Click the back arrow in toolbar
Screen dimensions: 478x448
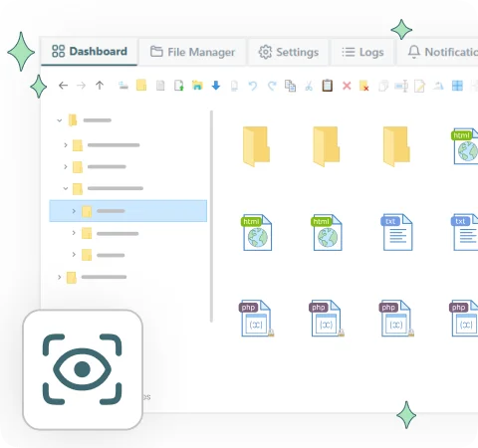[63, 86]
